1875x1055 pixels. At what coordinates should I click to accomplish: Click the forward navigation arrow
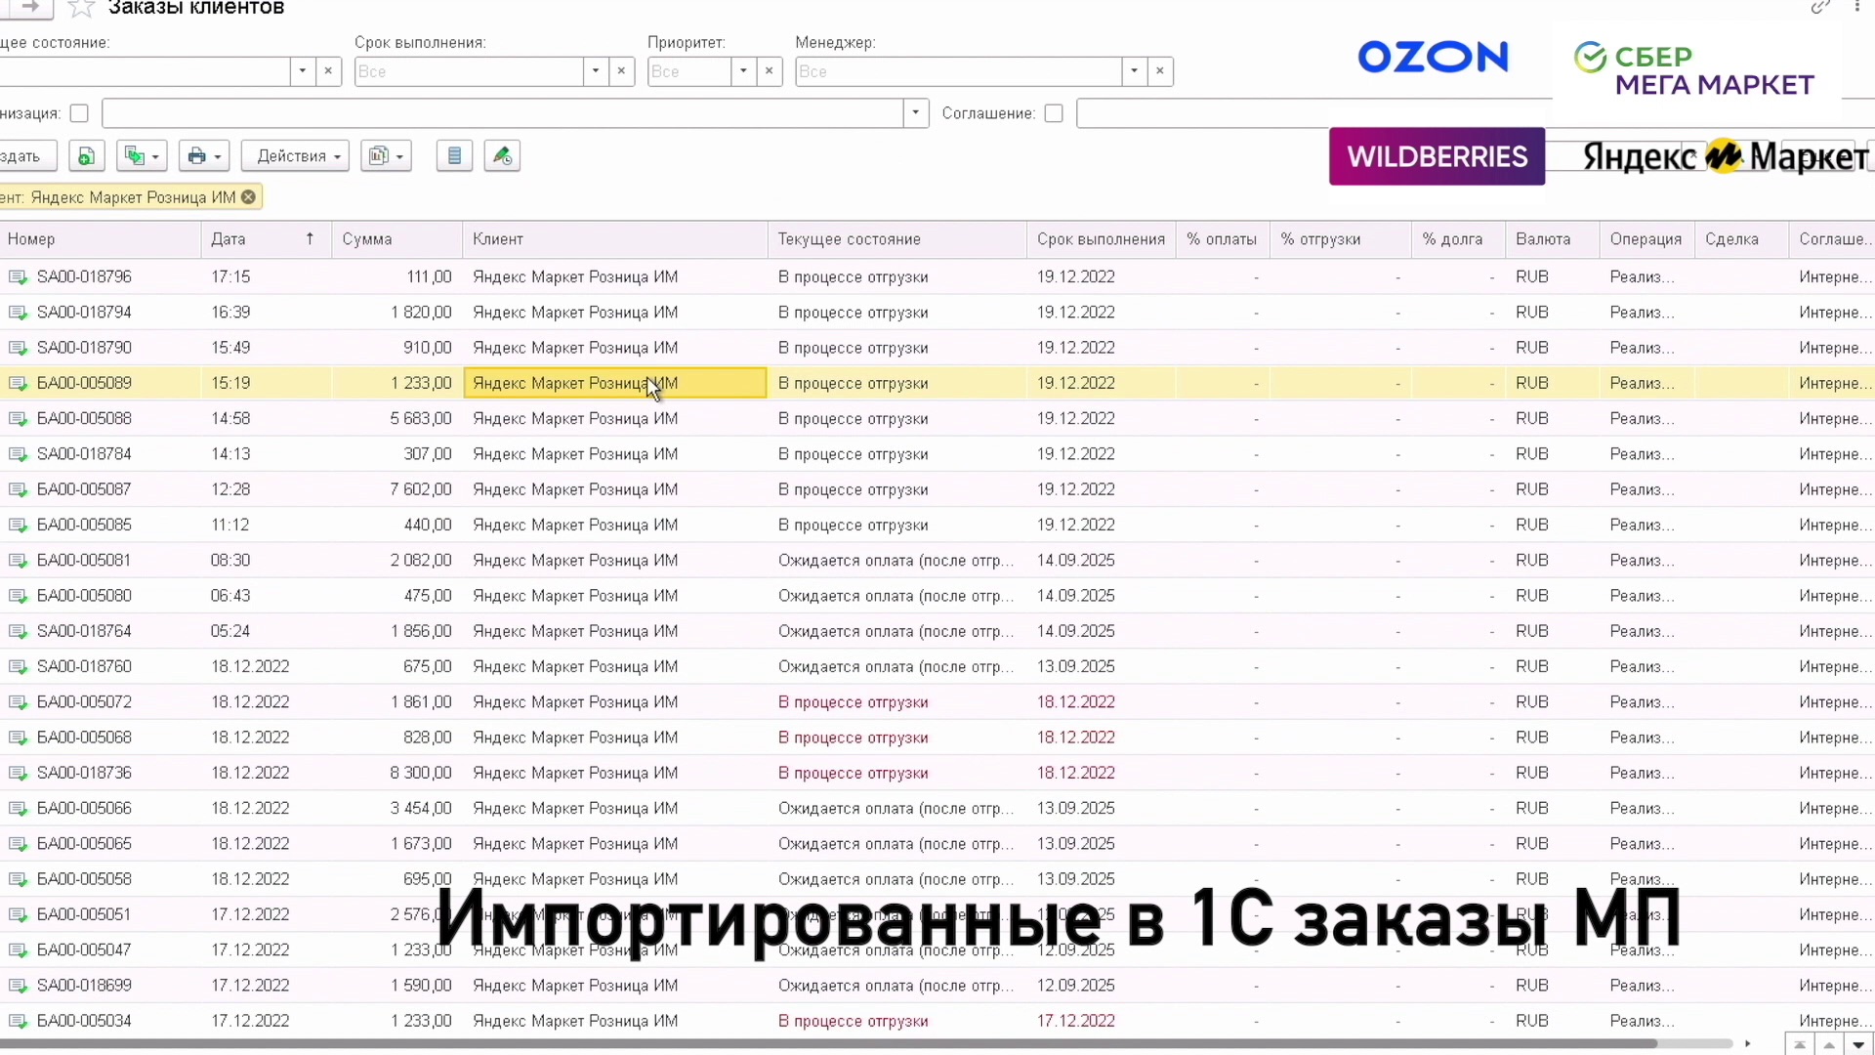point(30,7)
